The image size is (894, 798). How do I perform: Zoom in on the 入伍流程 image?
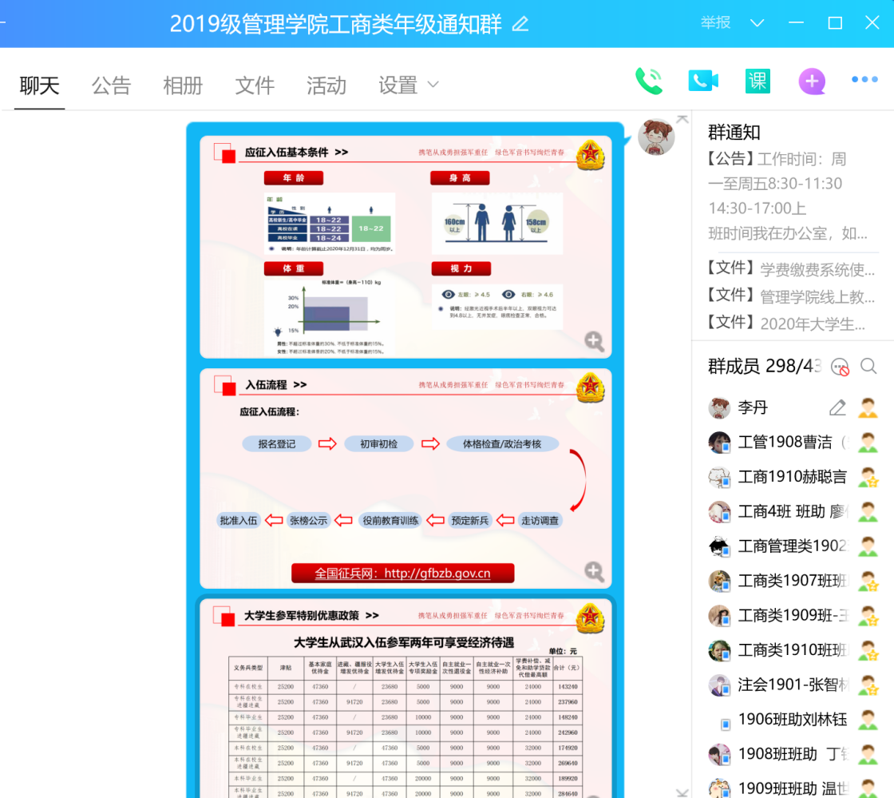point(594,570)
